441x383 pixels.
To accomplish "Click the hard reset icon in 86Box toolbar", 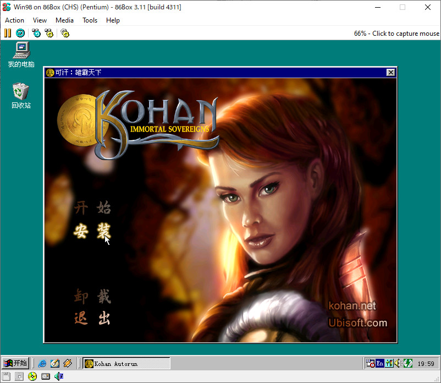I will [x=20, y=33].
